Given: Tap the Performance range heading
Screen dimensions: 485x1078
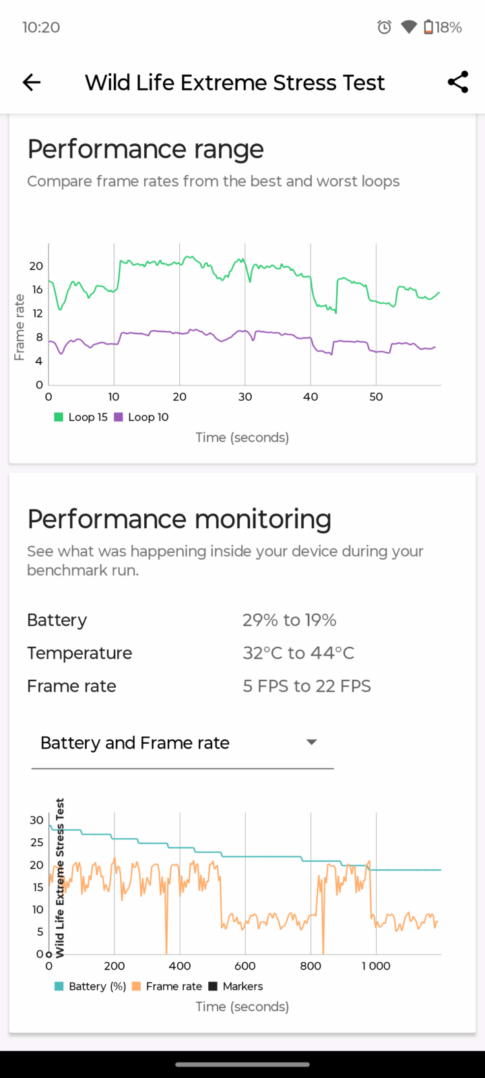Looking at the screenshot, I should 145,149.
